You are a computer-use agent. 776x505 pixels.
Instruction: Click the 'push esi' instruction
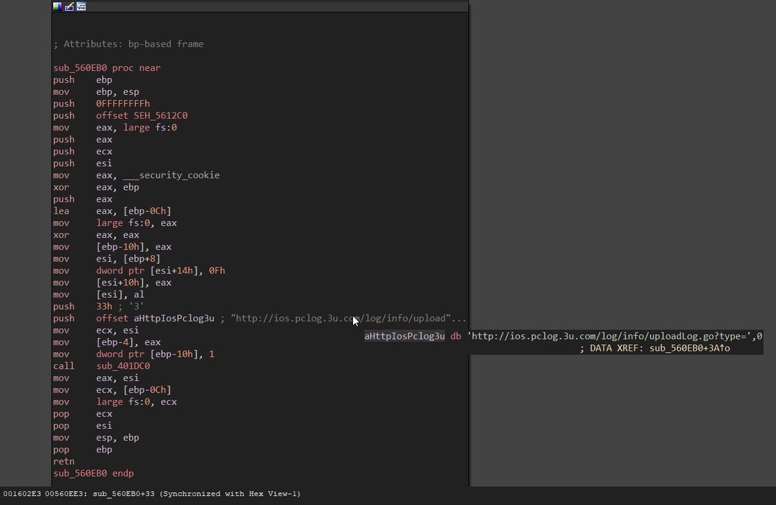(x=83, y=163)
